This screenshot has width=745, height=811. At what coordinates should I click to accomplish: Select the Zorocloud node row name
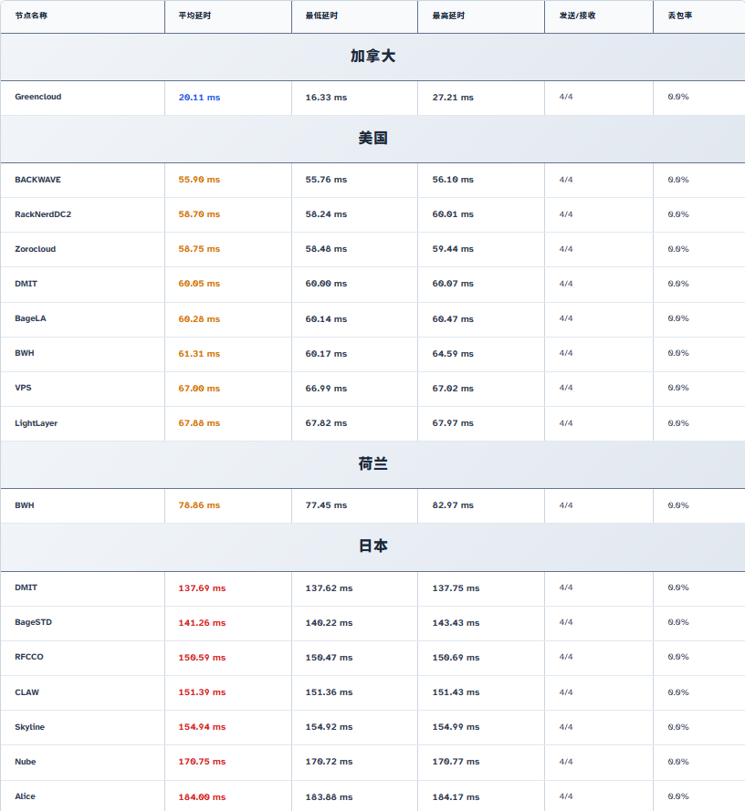36,249
